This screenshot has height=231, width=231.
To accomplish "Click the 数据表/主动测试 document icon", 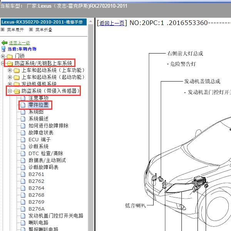I will coord(23,160).
